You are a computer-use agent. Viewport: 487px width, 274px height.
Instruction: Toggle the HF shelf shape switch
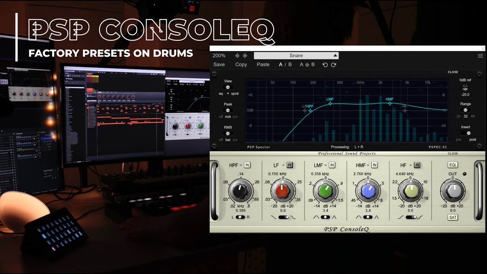pos(411,217)
